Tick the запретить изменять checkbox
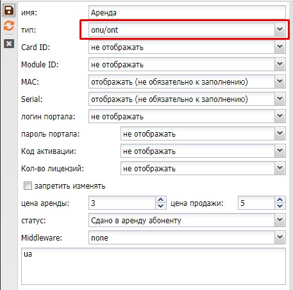This screenshot has height=290, width=293. (28, 186)
